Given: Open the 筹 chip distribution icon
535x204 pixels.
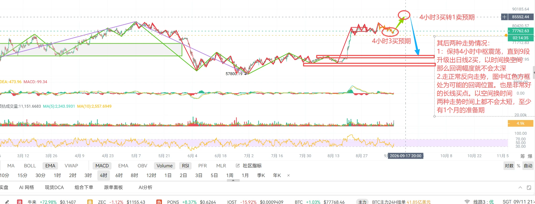Looking at the screenshot, I should [522, 156].
